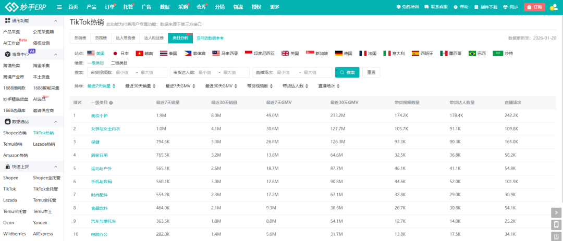Open the 订单 top menu

click(x=109, y=7)
